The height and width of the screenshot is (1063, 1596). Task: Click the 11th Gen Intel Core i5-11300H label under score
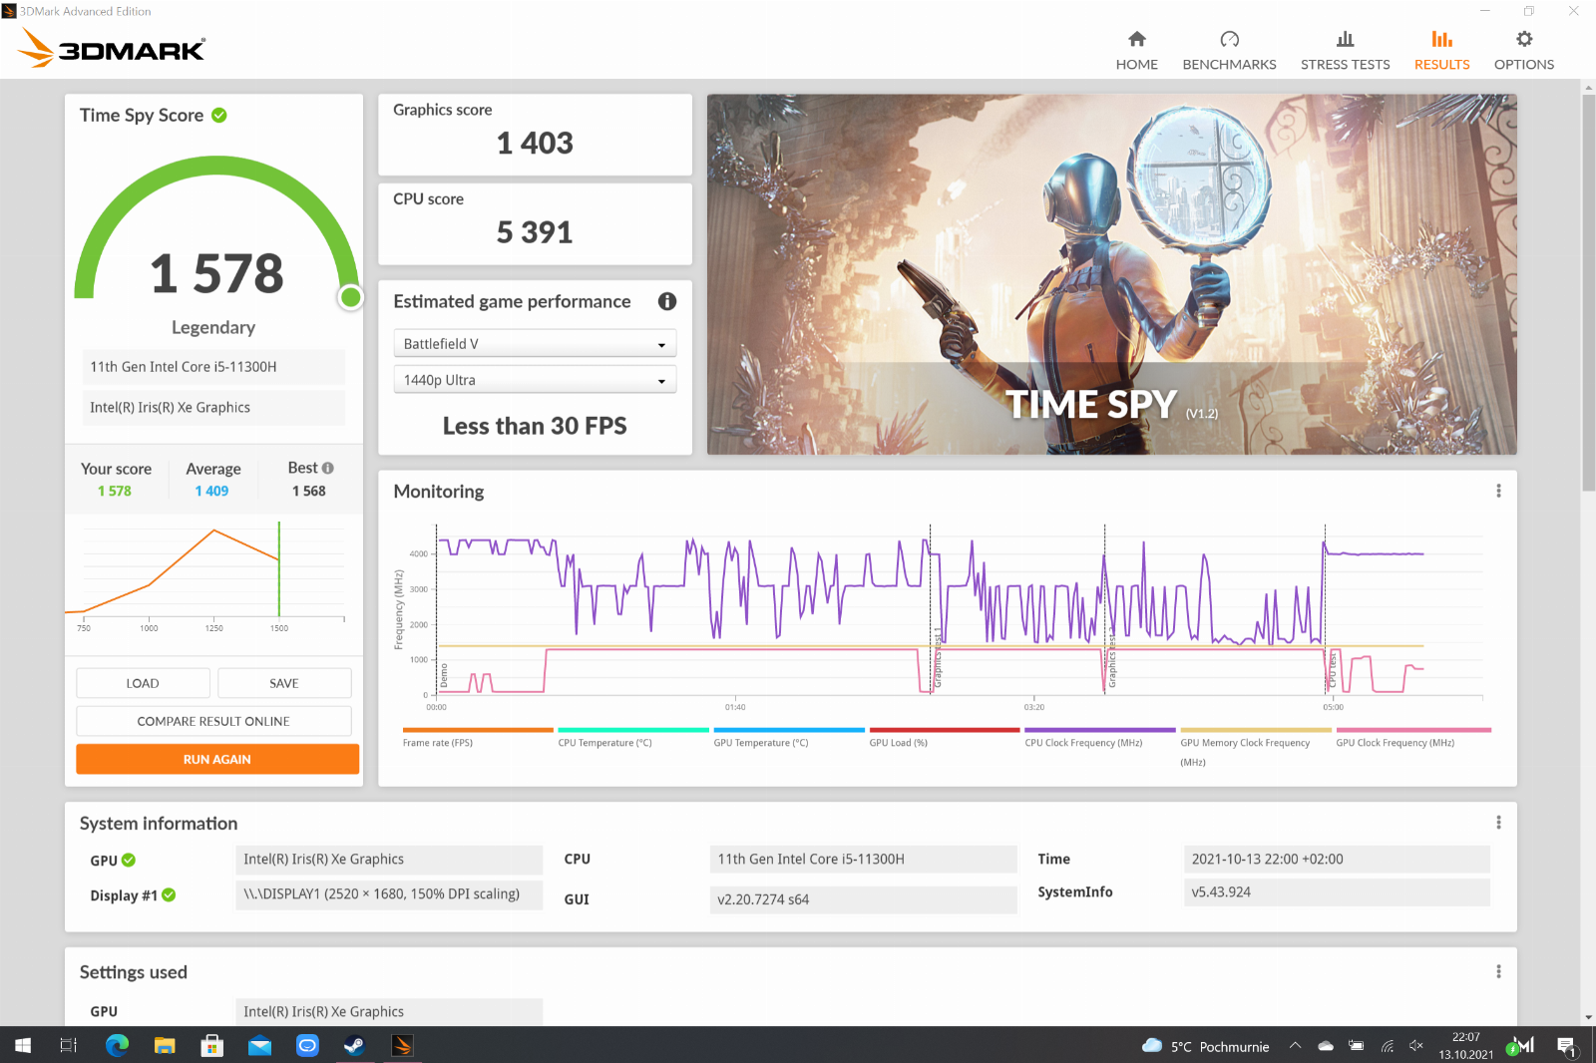point(213,367)
